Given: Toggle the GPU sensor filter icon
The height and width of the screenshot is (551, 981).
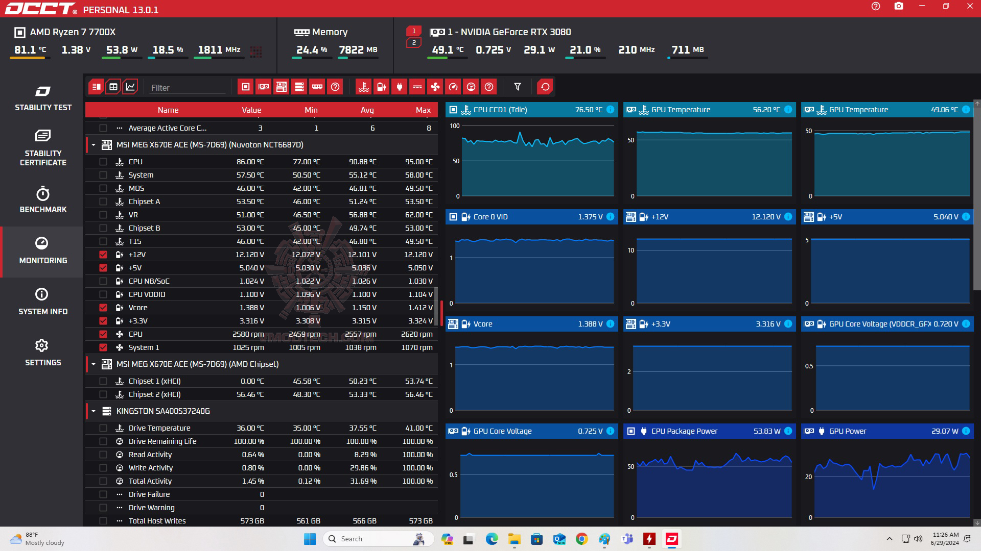Looking at the screenshot, I should pyautogui.click(x=263, y=87).
